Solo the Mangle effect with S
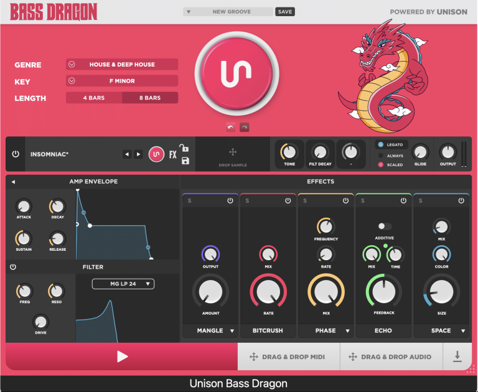The width and height of the screenshot is (478, 392). (x=190, y=200)
